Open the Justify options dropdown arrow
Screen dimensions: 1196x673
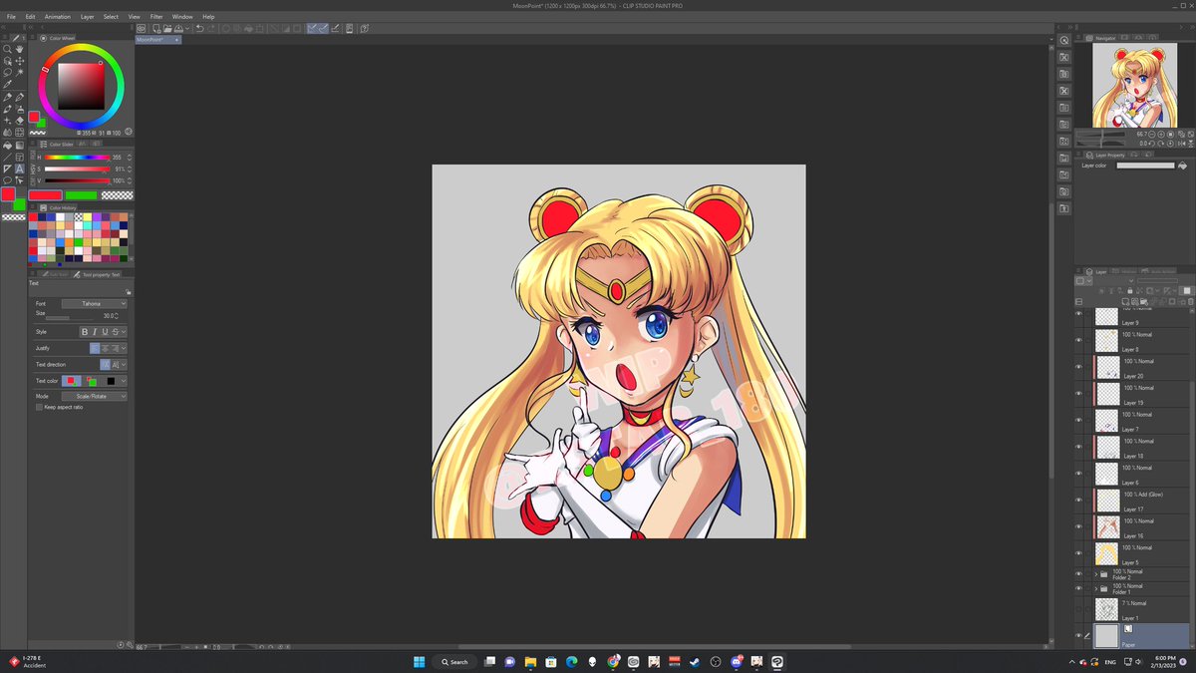click(x=124, y=348)
